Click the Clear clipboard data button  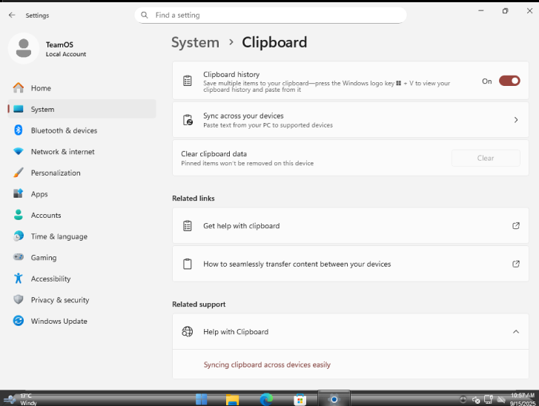click(x=486, y=158)
